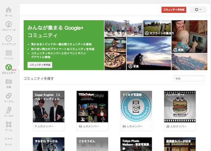
Task: Click the white コミュニティを作成 banner button
Action: point(40,65)
